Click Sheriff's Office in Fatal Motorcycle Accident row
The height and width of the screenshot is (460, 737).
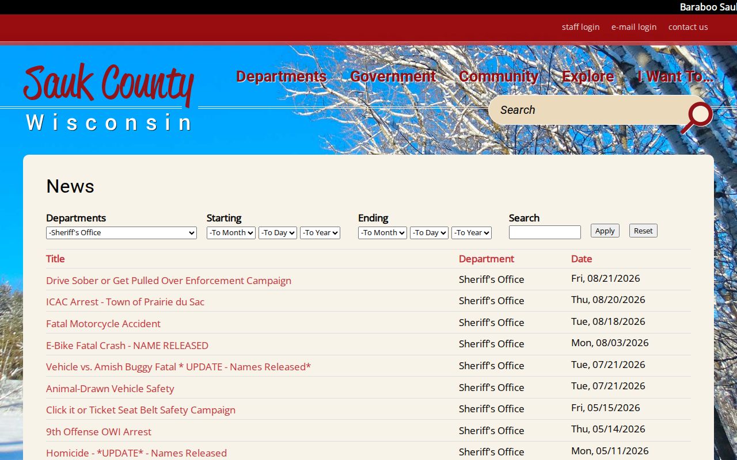(x=492, y=323)
